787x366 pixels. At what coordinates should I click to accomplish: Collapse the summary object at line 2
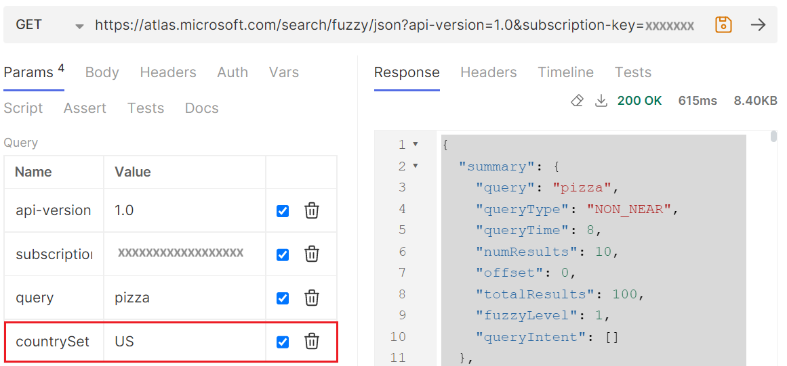[415, 166]
